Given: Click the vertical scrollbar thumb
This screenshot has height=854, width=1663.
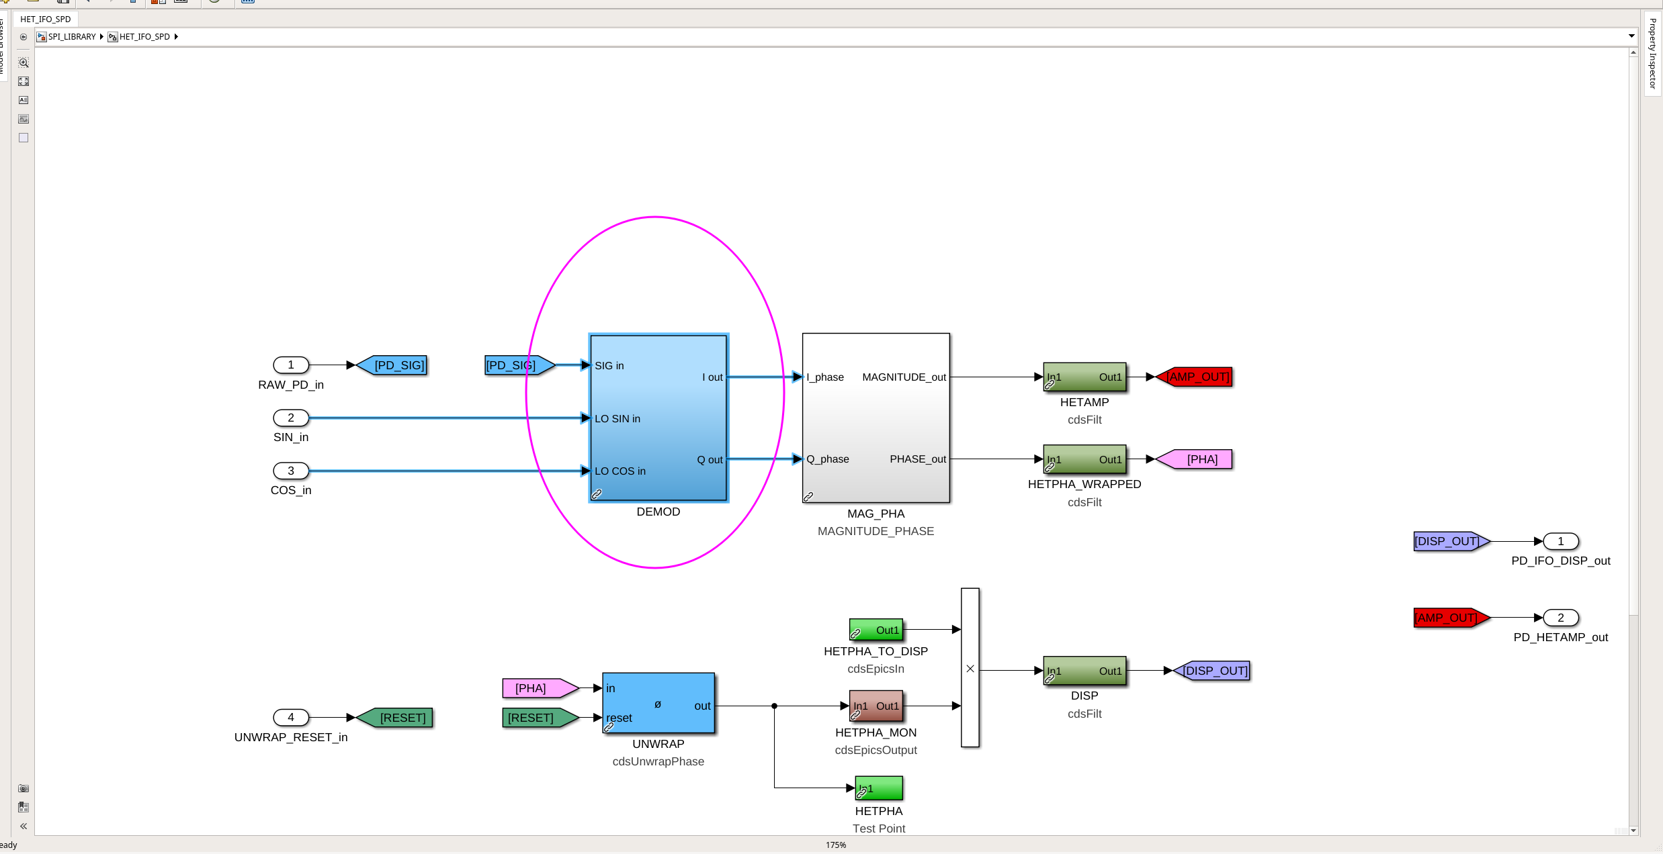Looking at the screenshot, I should tap(1633, 336).
